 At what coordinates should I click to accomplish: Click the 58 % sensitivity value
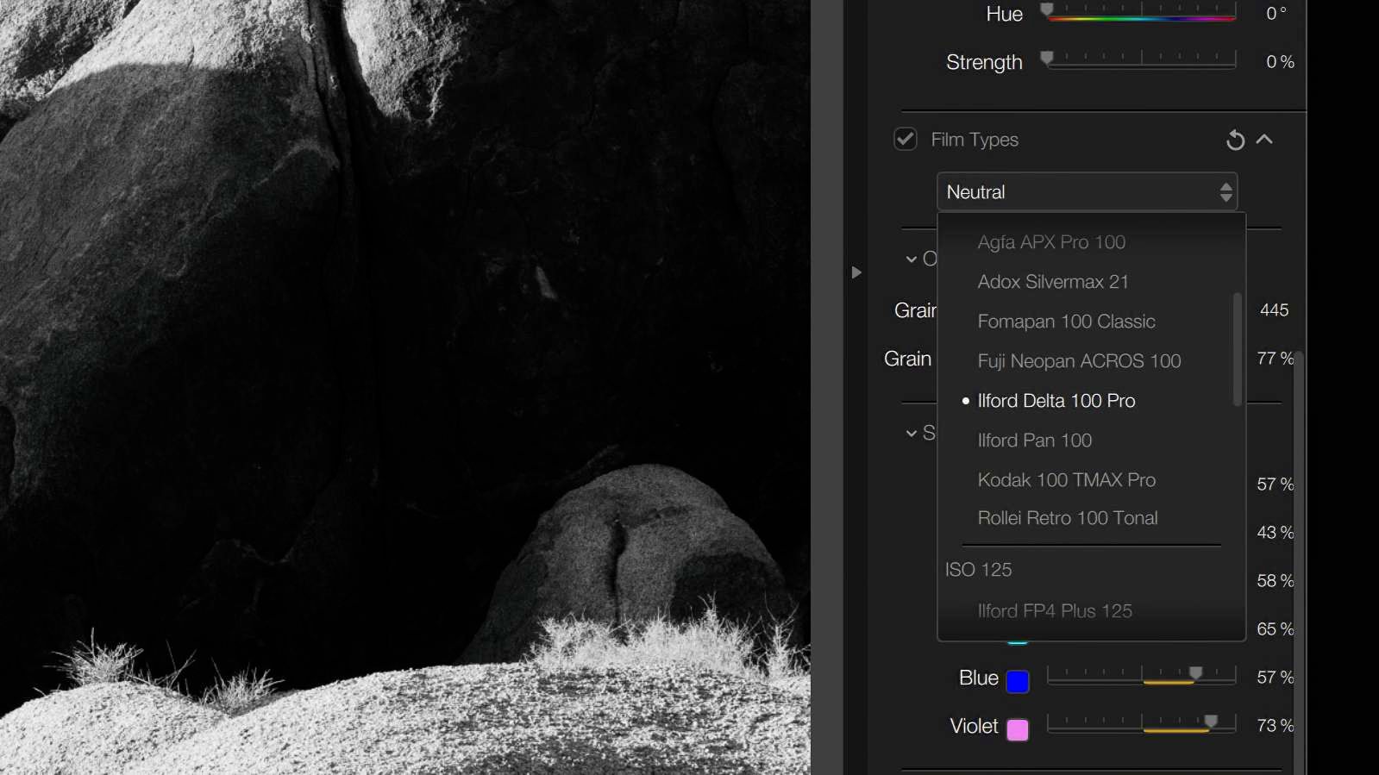(1276, 581)
